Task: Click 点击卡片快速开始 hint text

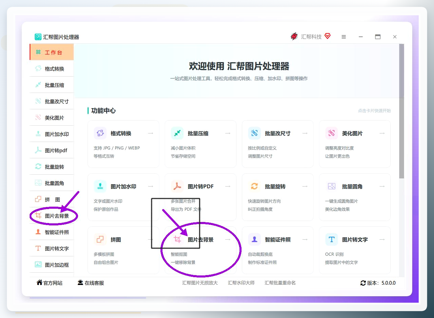Action: [x=374, y=111]
